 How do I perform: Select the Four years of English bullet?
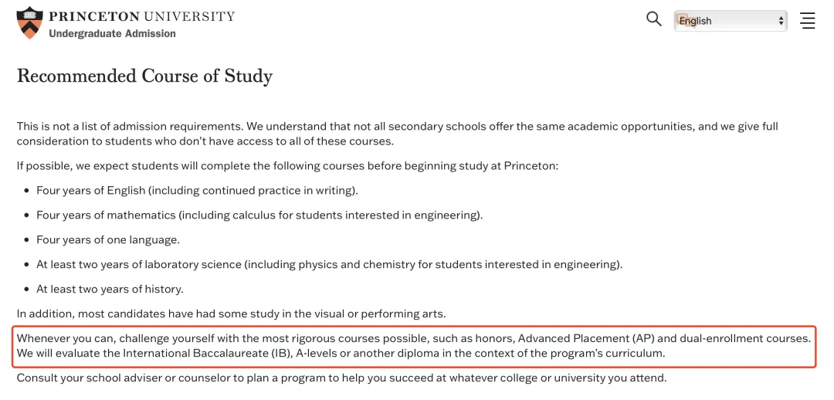[x=197, y=191]
